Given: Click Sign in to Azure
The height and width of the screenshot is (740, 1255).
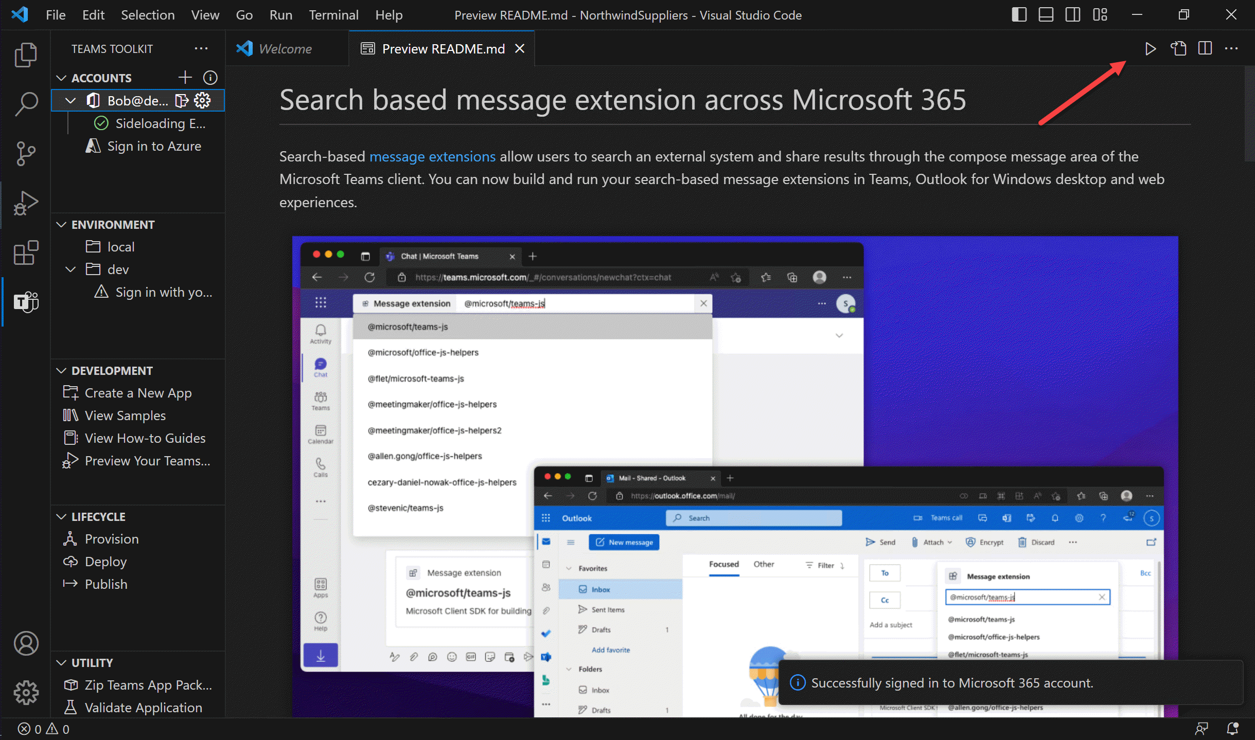Looking at the screenshot, I should pos(154,146).
